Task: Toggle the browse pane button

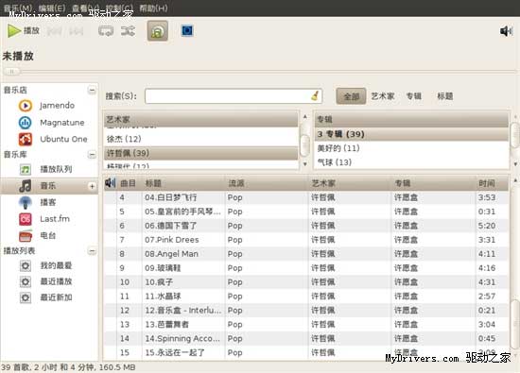Action: [x=158, y=31]
